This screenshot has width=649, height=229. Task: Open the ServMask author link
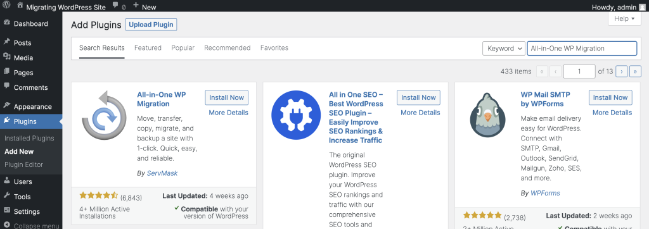coord(162,173)
